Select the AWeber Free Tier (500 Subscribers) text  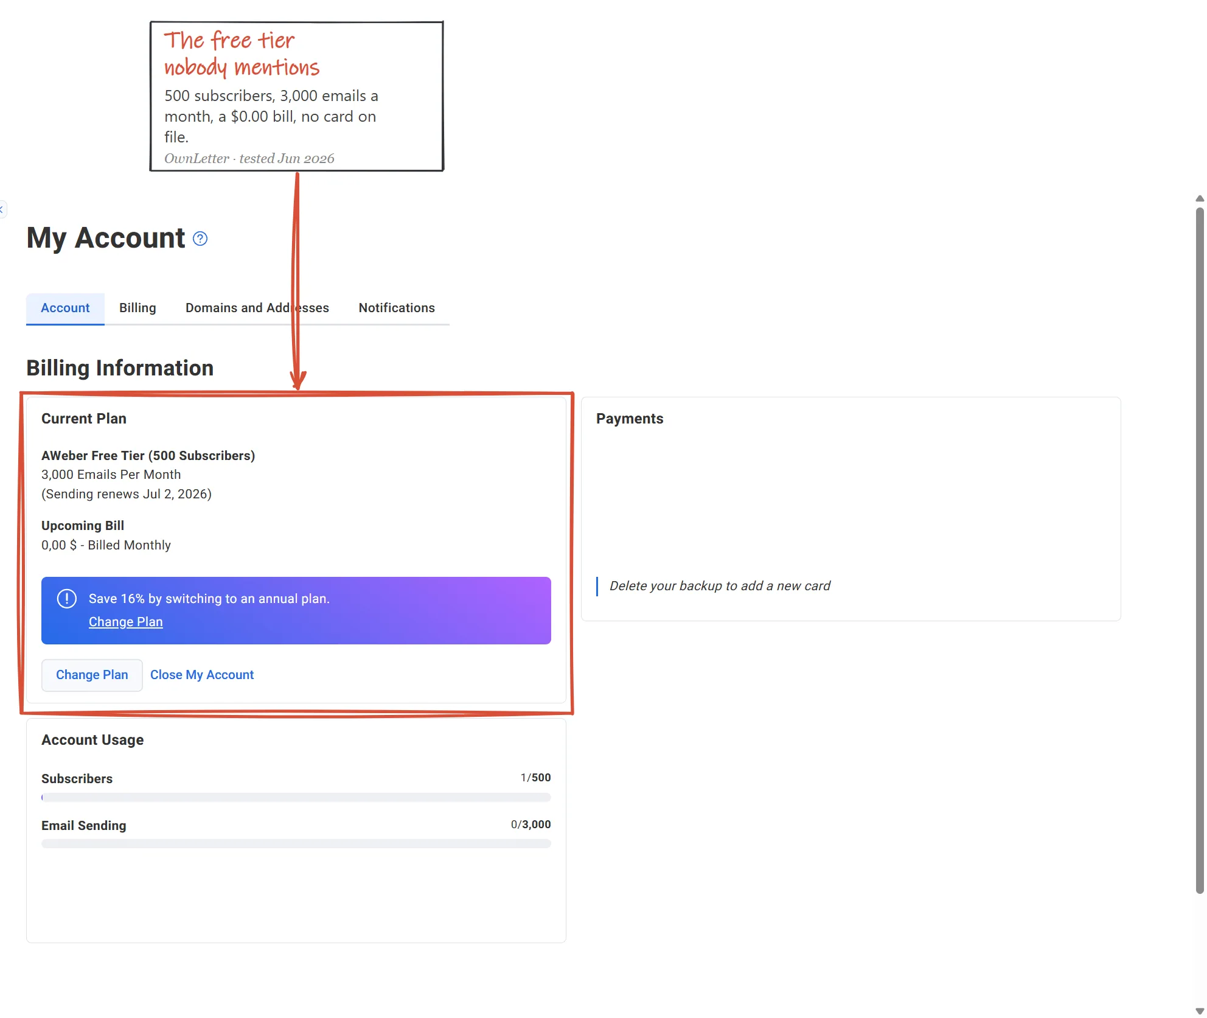point(148,456)
